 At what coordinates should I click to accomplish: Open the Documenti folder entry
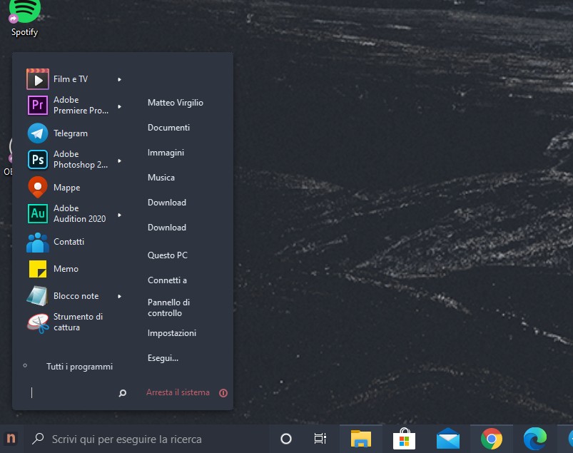[x=168, y=128]
